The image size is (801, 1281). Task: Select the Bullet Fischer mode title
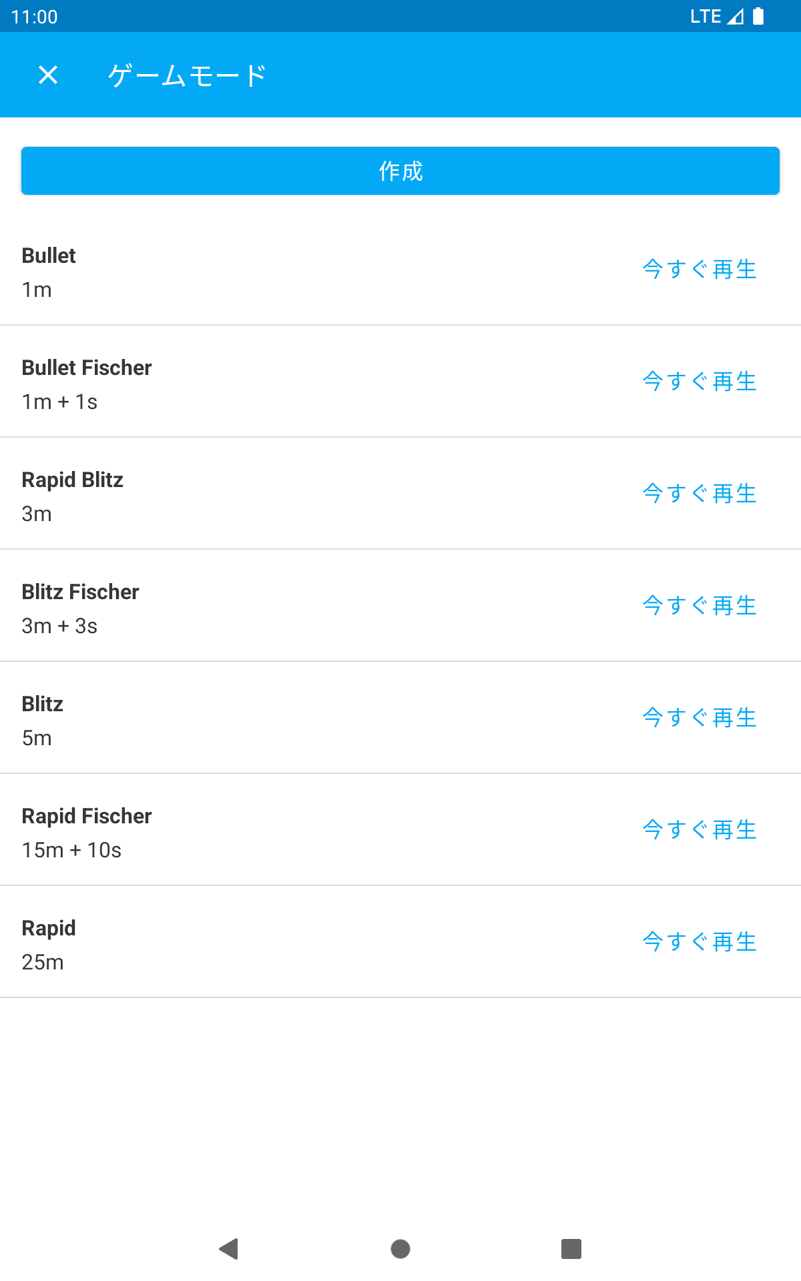point(87,368)
